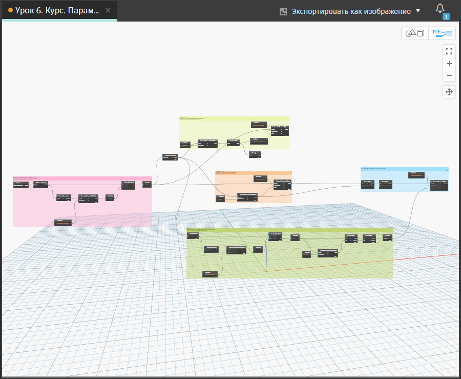Close the Урок 6 workspace tab
Image resolution: width=461 pixels, height=379 pixels.
[108, 10]
